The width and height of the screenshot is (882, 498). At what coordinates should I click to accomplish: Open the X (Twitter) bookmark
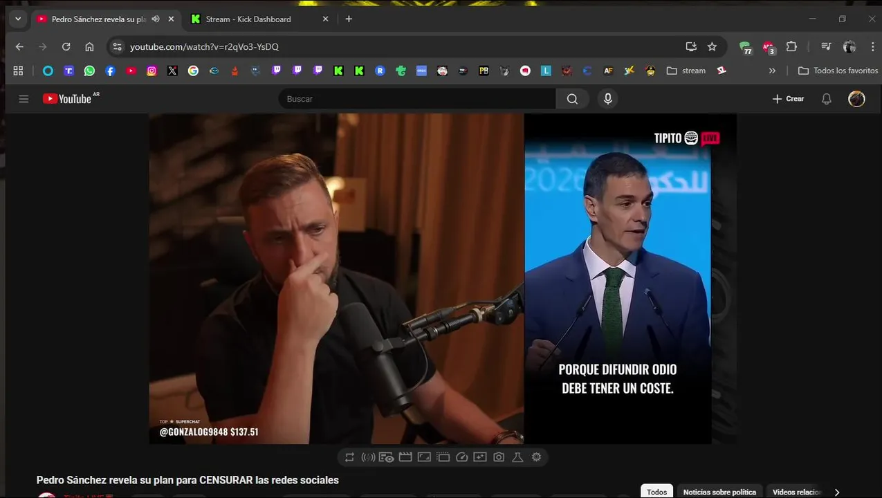click(172, 71)
